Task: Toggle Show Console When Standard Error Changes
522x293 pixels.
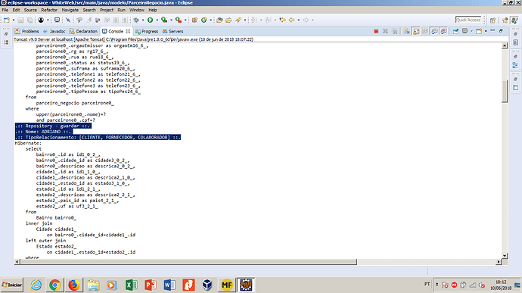Action: pos(444,31)
